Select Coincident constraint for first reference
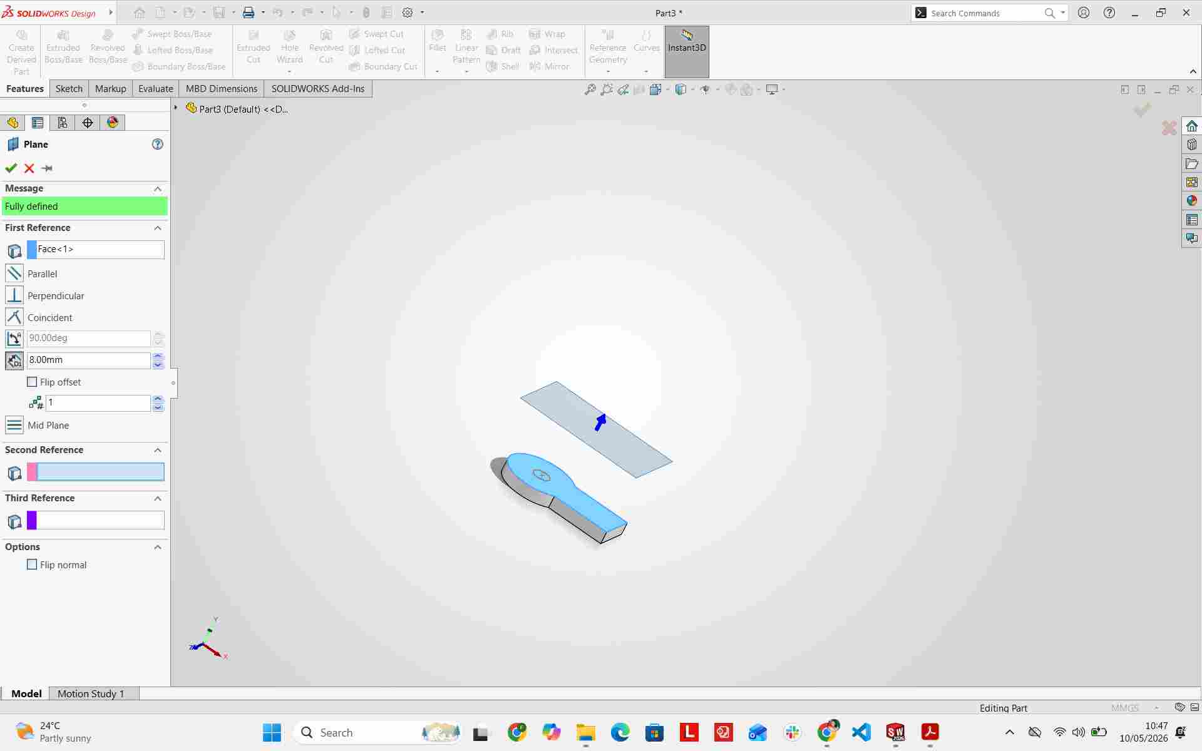Viewport: 1202px width, 751px height. click(14, 317)
